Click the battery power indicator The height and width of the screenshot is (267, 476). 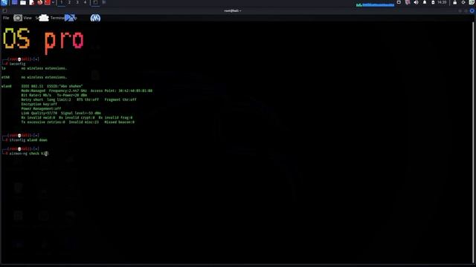[433, 2]
